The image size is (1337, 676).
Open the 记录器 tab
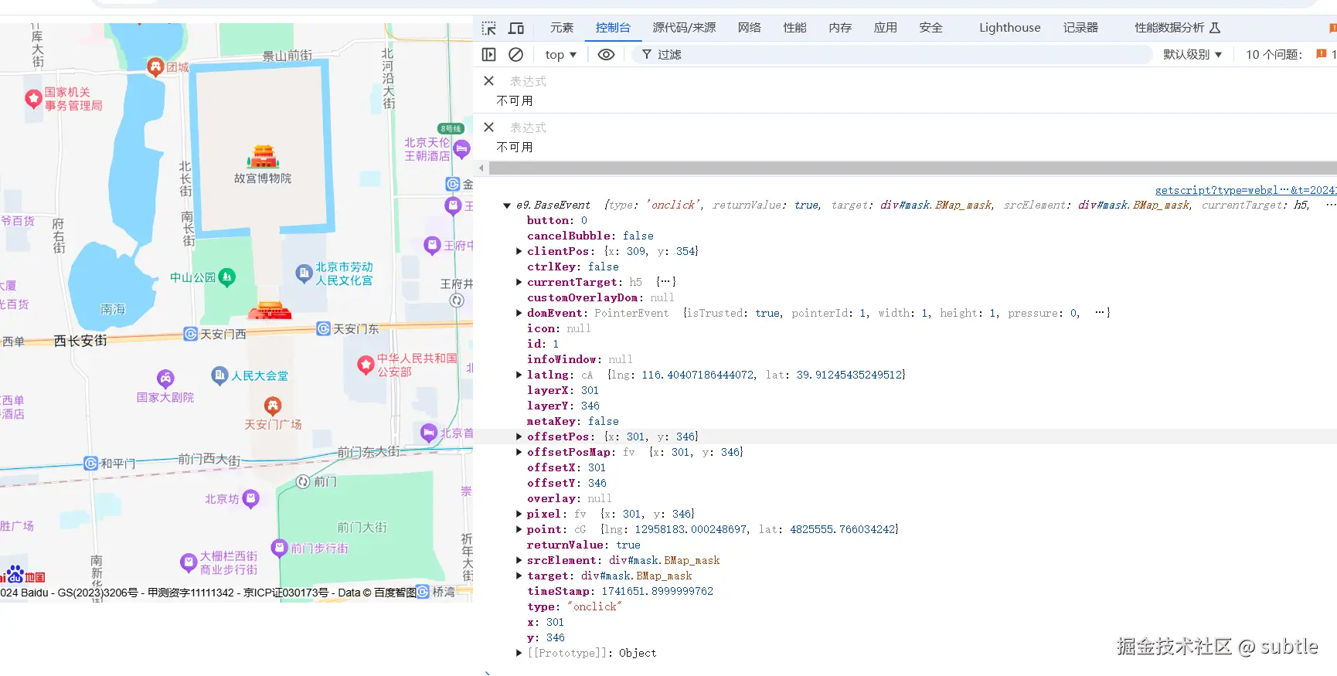coord(1080,28)
